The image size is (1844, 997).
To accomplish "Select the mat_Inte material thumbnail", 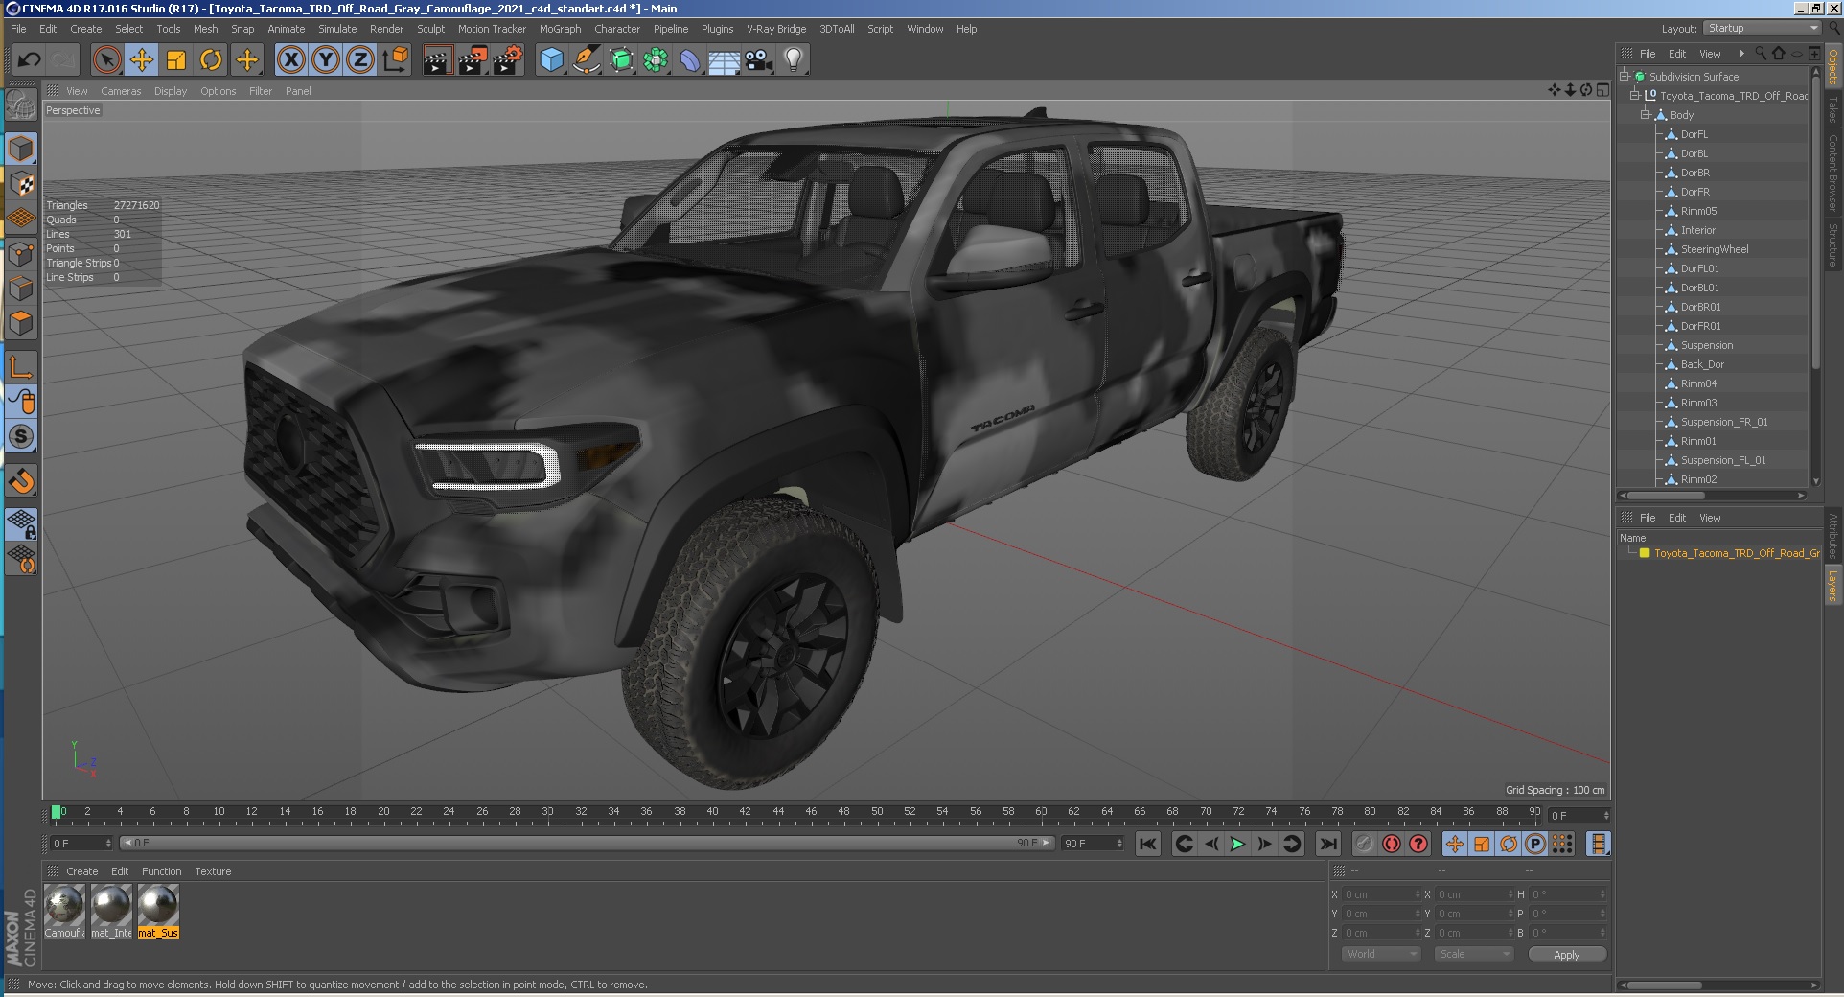I will 111,911.
